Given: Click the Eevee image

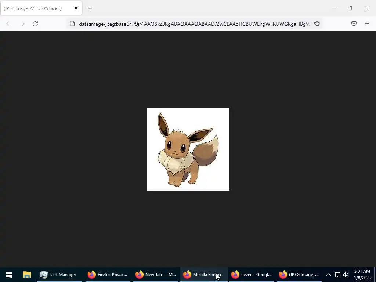Looking at the screenshot, I should tap(188, 149).
